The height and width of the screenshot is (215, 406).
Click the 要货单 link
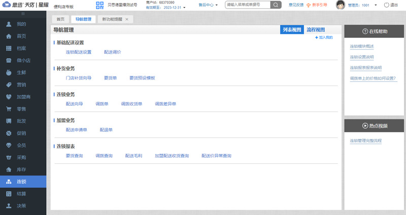pyautogui.click(x=110, y=78)
